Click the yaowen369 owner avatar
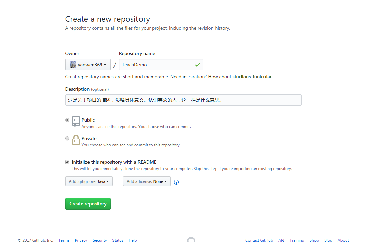This screenshot has width=379, height=242. [73, 65]
